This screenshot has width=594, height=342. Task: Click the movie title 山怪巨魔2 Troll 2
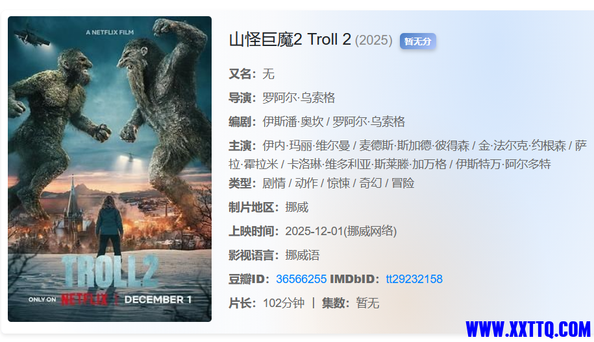(290, 40)
